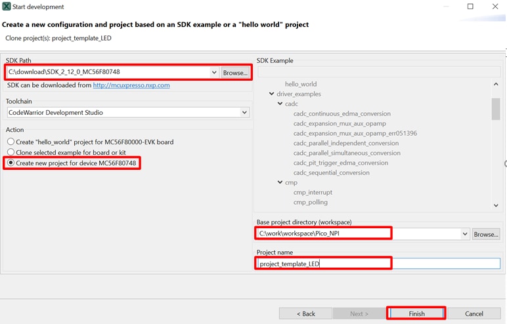Click Browse button for workspace directory

pos(486,234)
